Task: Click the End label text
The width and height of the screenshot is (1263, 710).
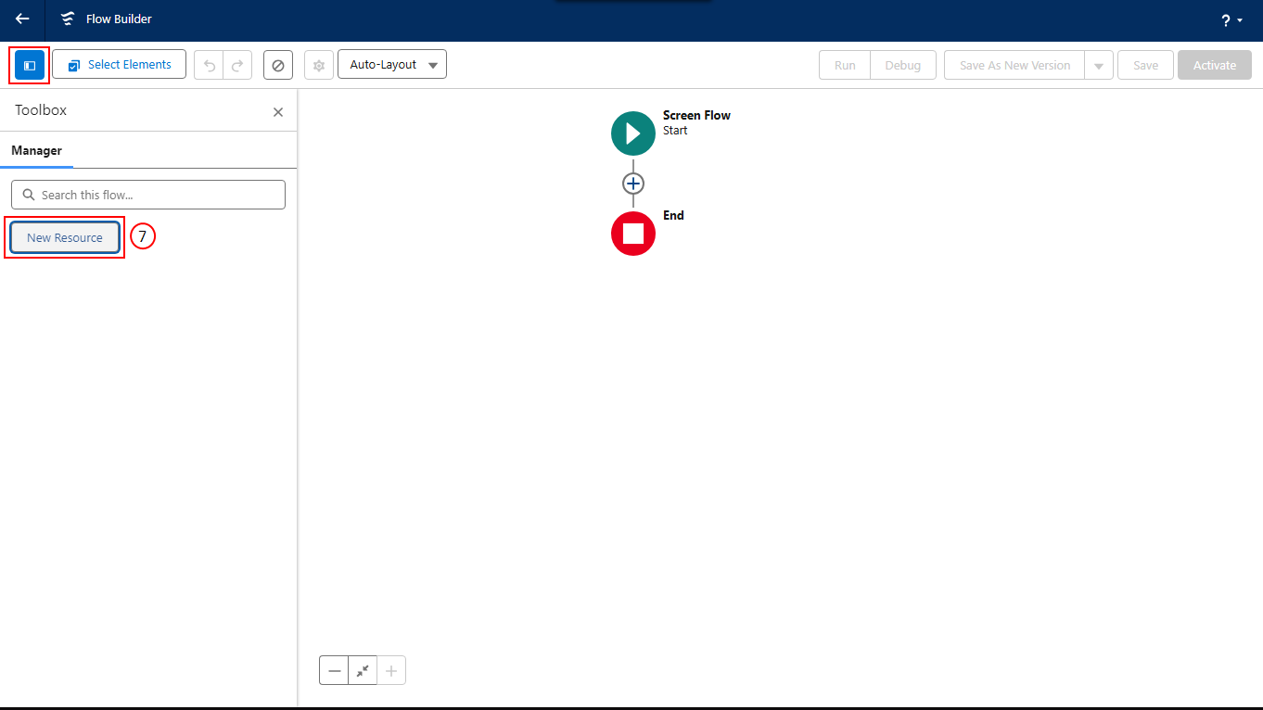Action: pos(673,216)
